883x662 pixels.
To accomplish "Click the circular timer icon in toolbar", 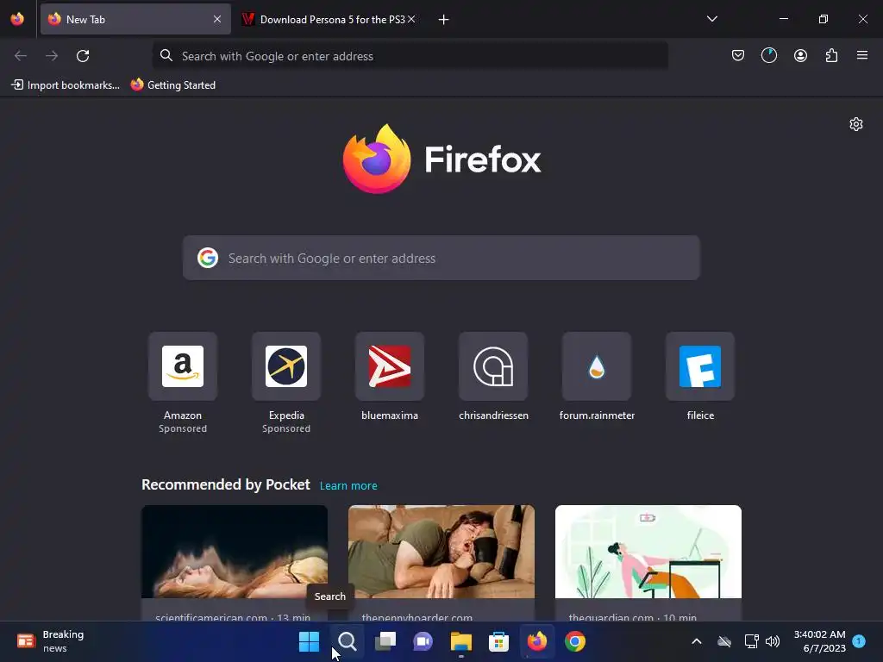I will pos(768,55).
